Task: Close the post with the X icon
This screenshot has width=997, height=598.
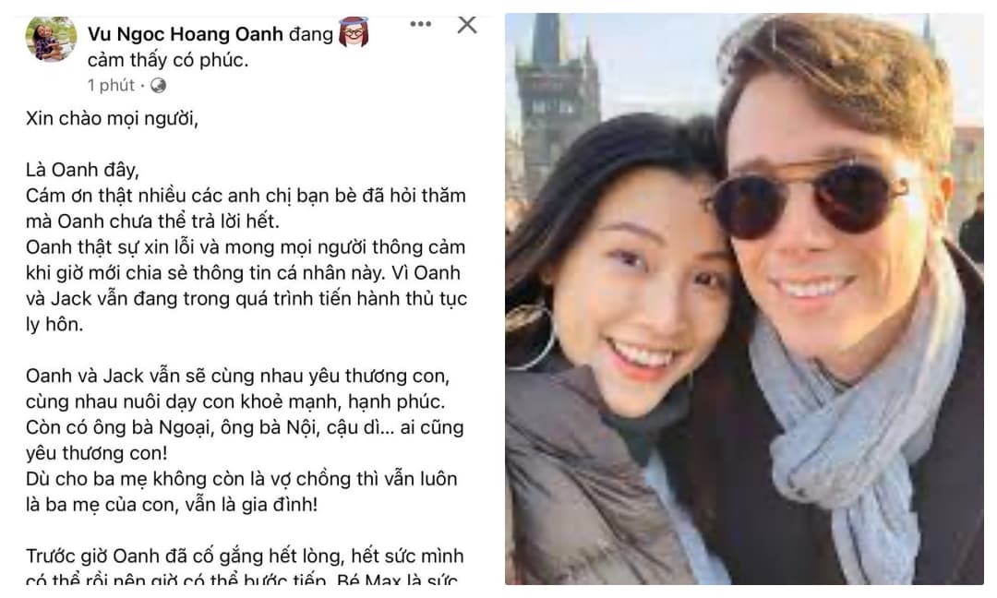Action: coord(467,25)
